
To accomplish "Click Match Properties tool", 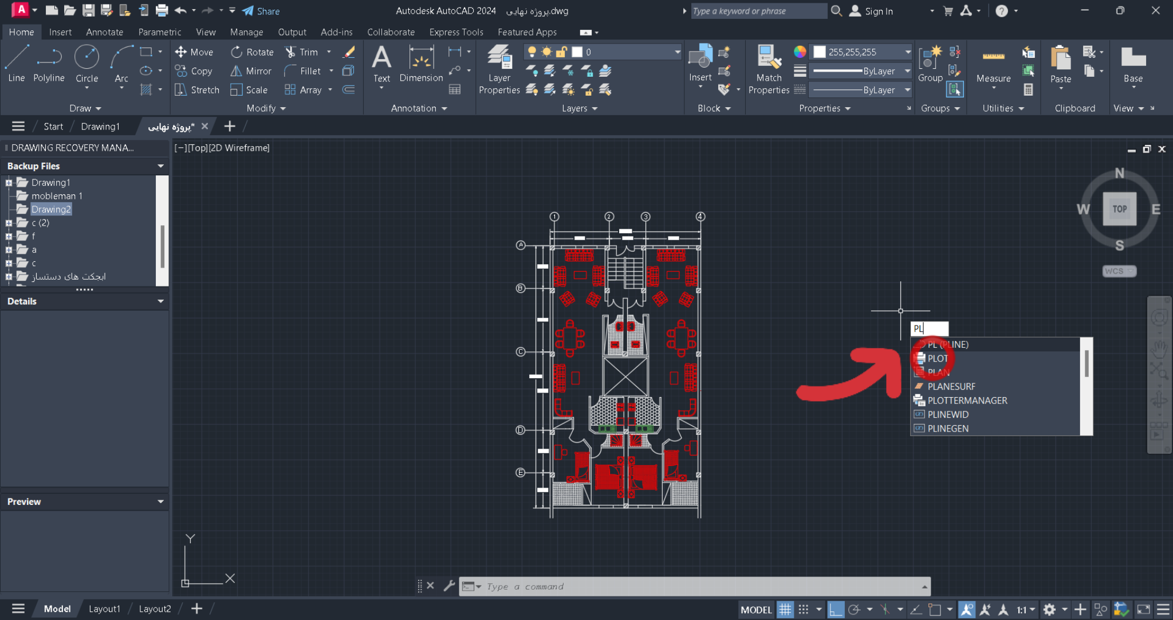I will click(x=769, y=69).
